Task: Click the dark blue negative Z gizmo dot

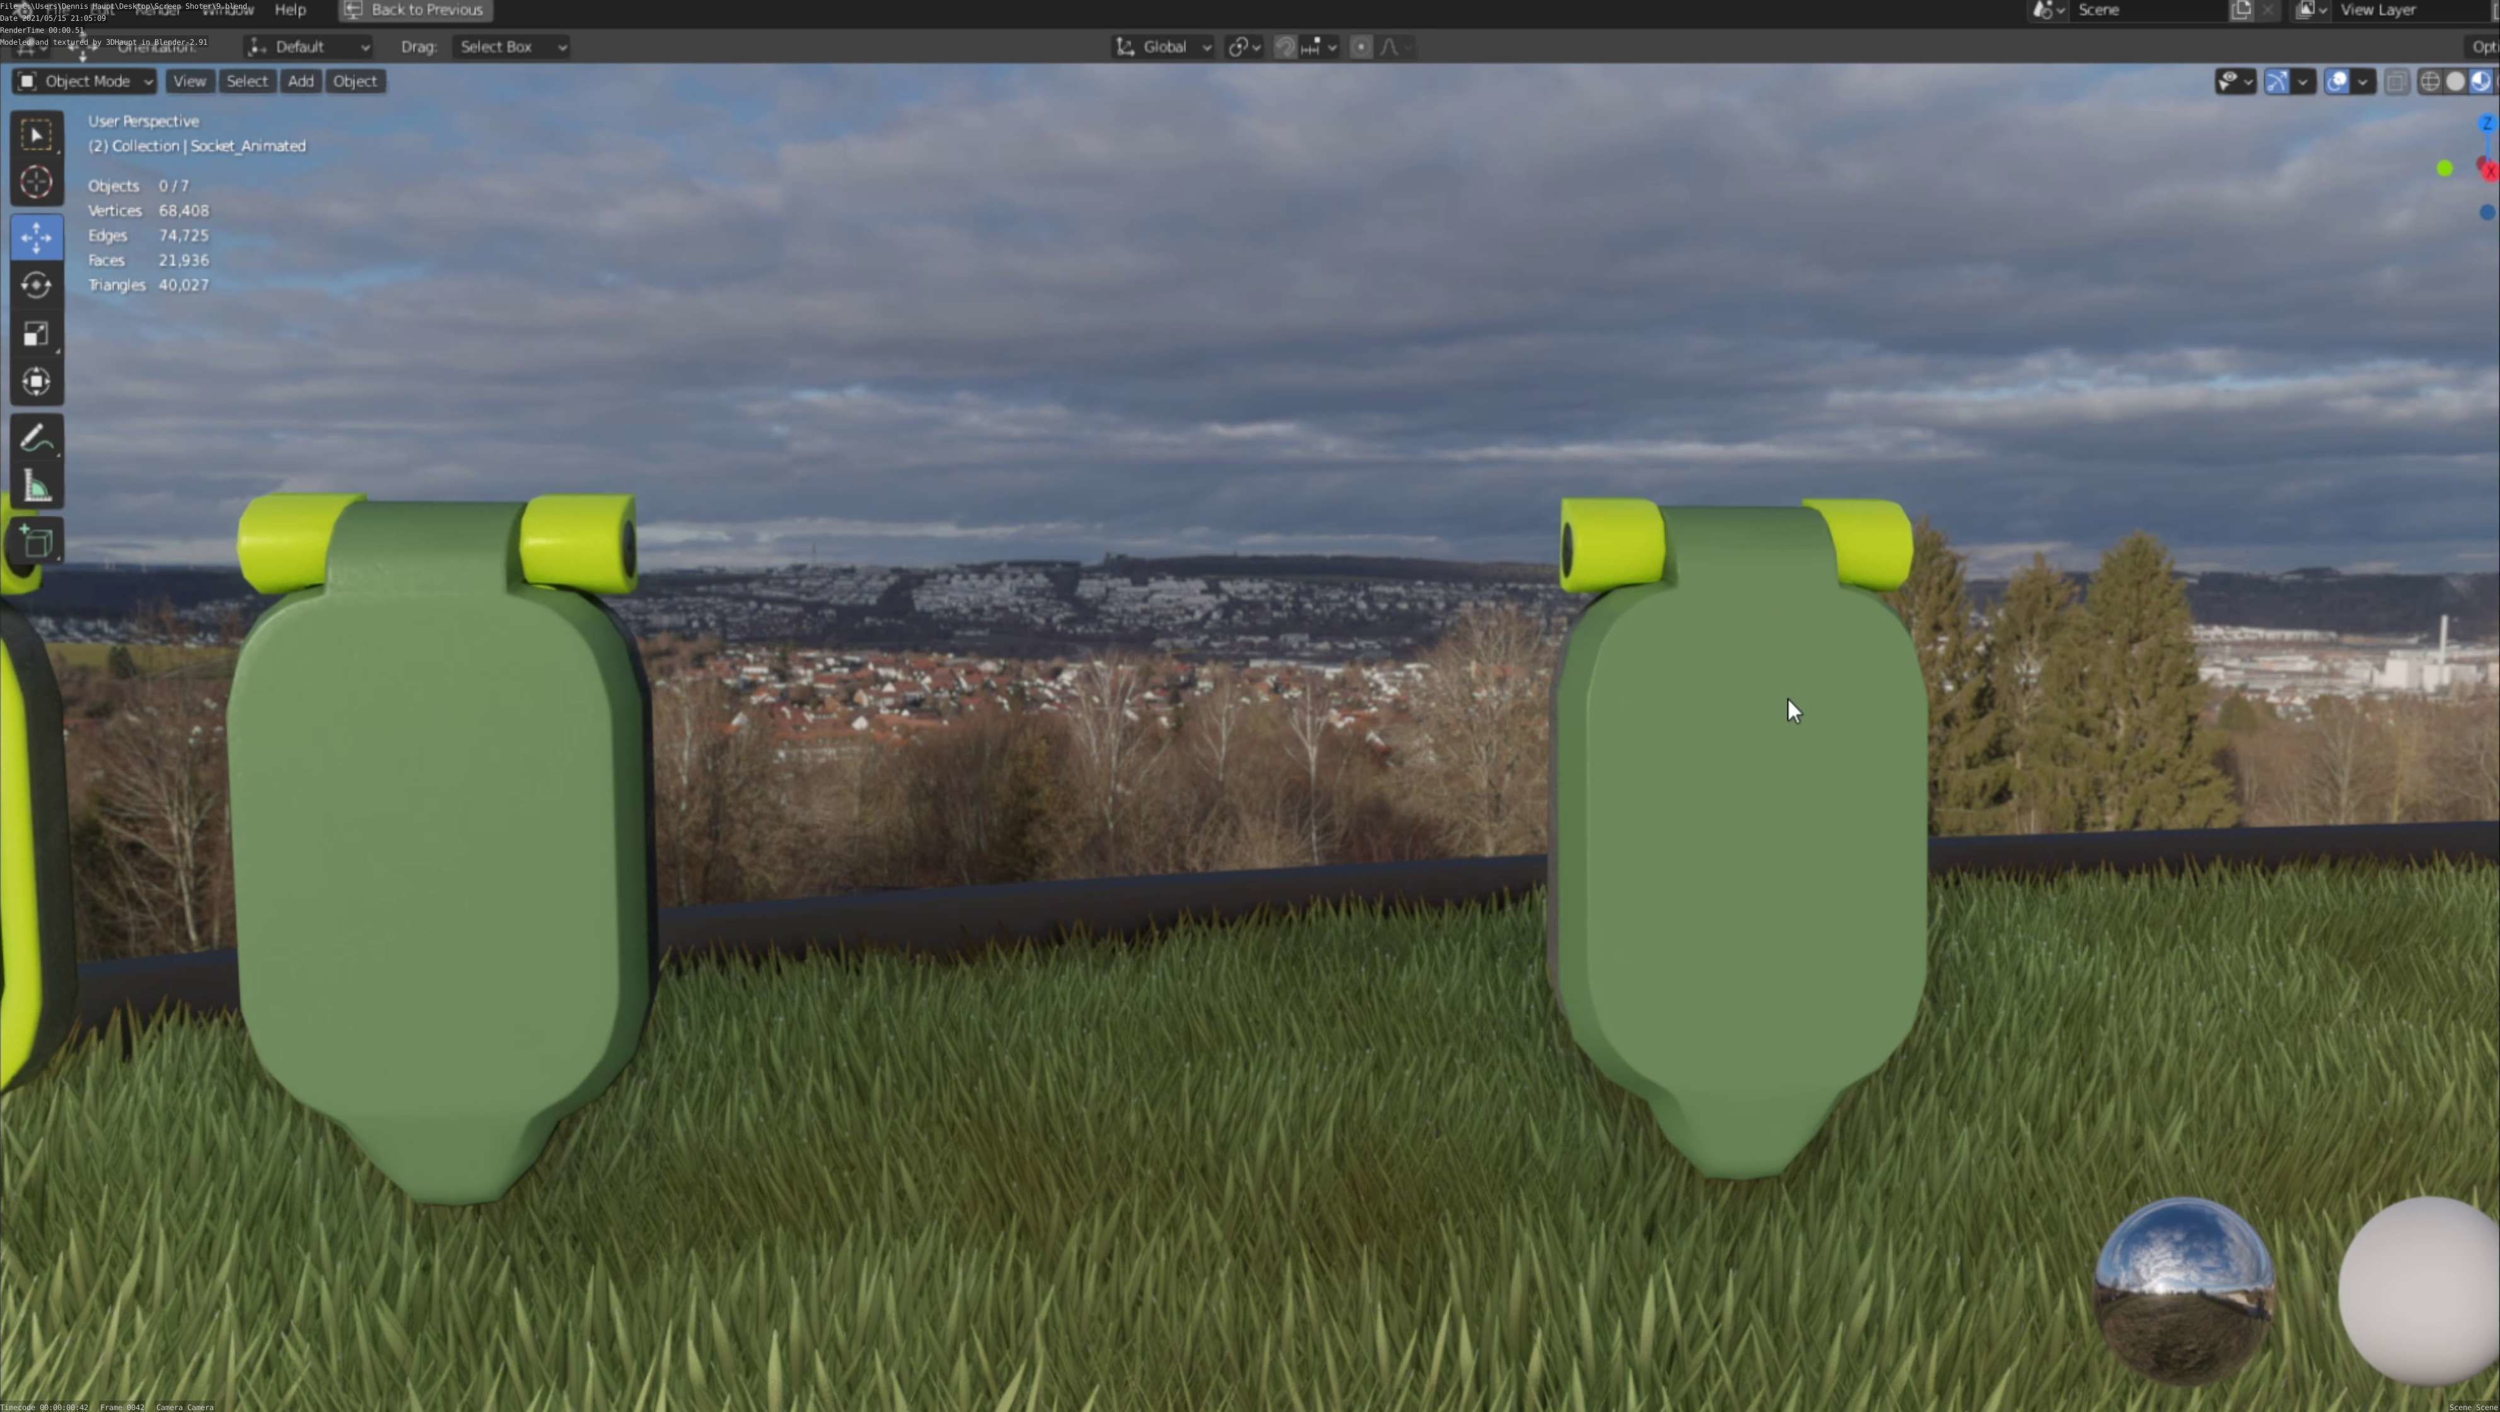Action: (x=2487, y=213)
